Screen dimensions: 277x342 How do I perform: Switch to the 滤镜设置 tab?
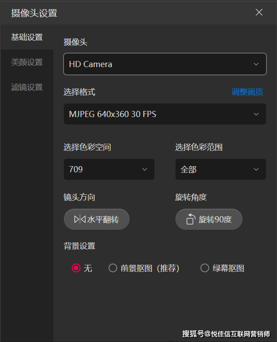point(27,87)
